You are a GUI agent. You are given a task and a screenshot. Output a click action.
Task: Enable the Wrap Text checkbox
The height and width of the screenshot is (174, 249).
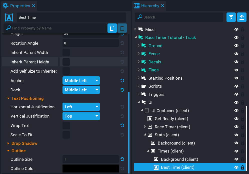click(x=66, y=126)
